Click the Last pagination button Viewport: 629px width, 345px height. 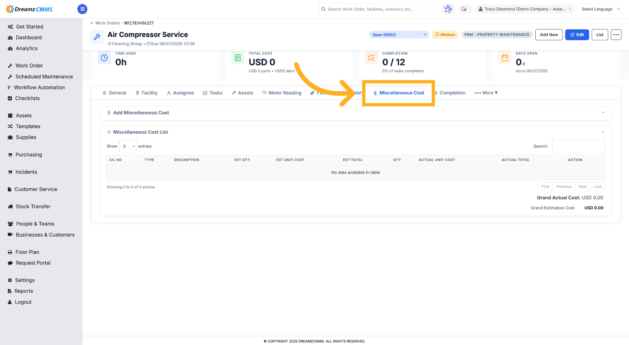[x=598, y=187]
